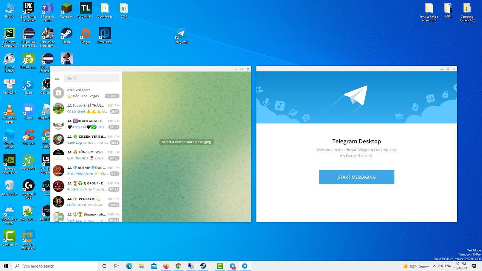The image size is (482, 271).
Task: Open the 92°F Sunny weather widget
Action: click(x=416, y=266)
